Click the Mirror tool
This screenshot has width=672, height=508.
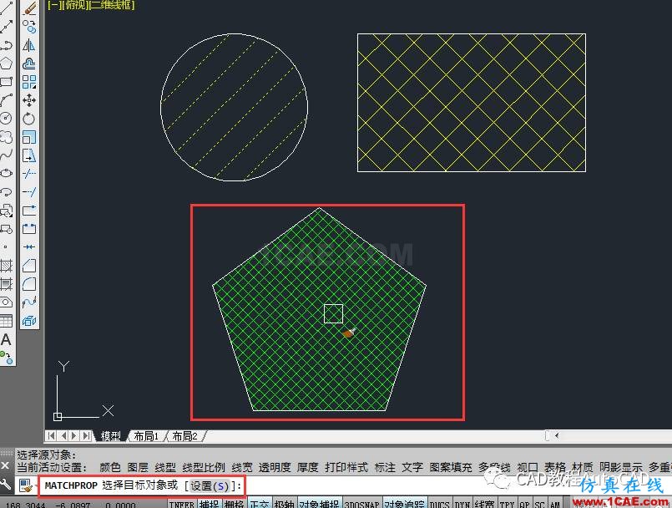click(29, 45)
